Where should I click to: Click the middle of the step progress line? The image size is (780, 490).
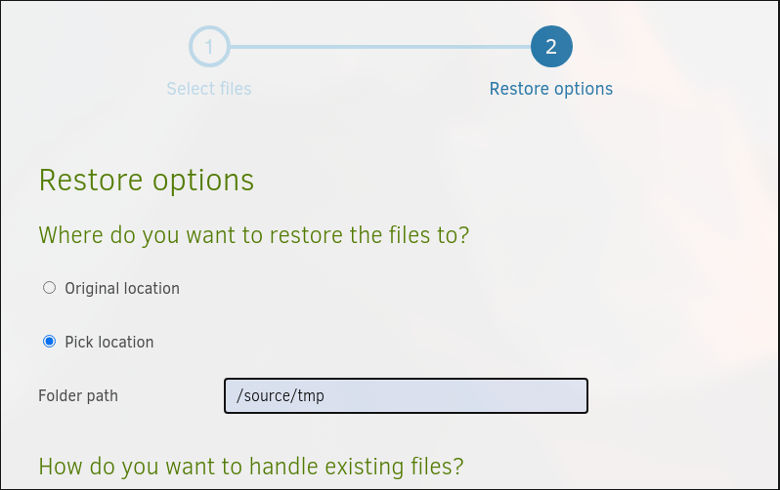pos(380,46)
